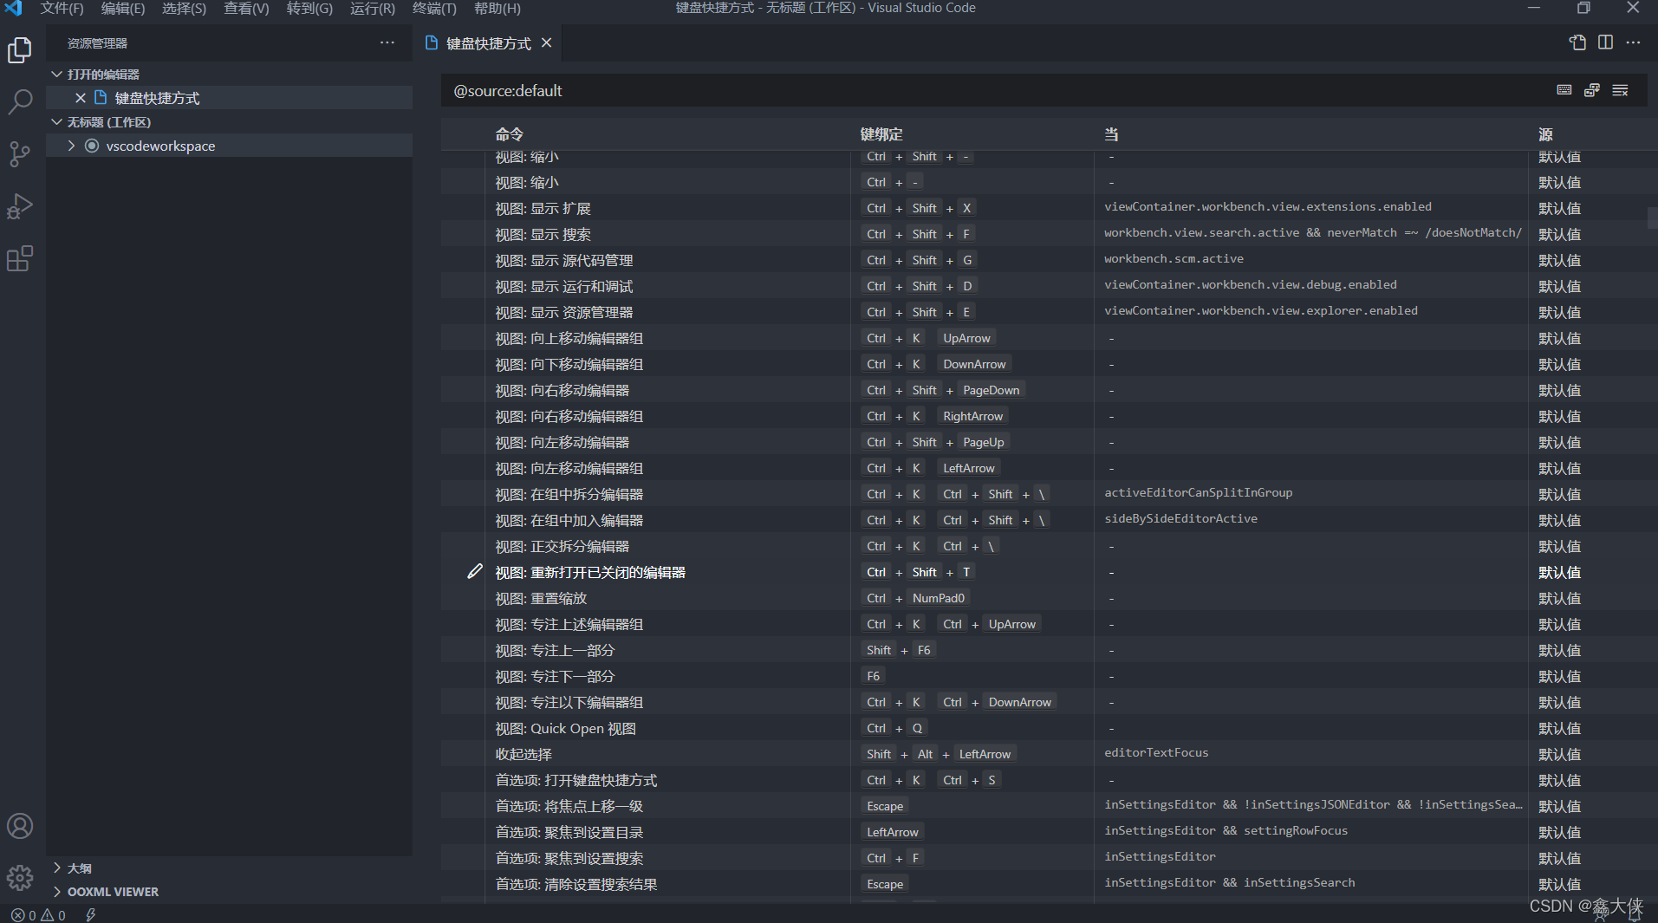Open the 编辑(E) menu

pos(123,8)
